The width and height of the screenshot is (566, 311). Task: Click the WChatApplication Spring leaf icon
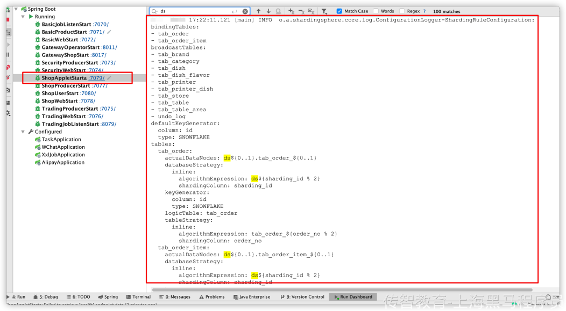pyautogui.click(x=38, y=147)
